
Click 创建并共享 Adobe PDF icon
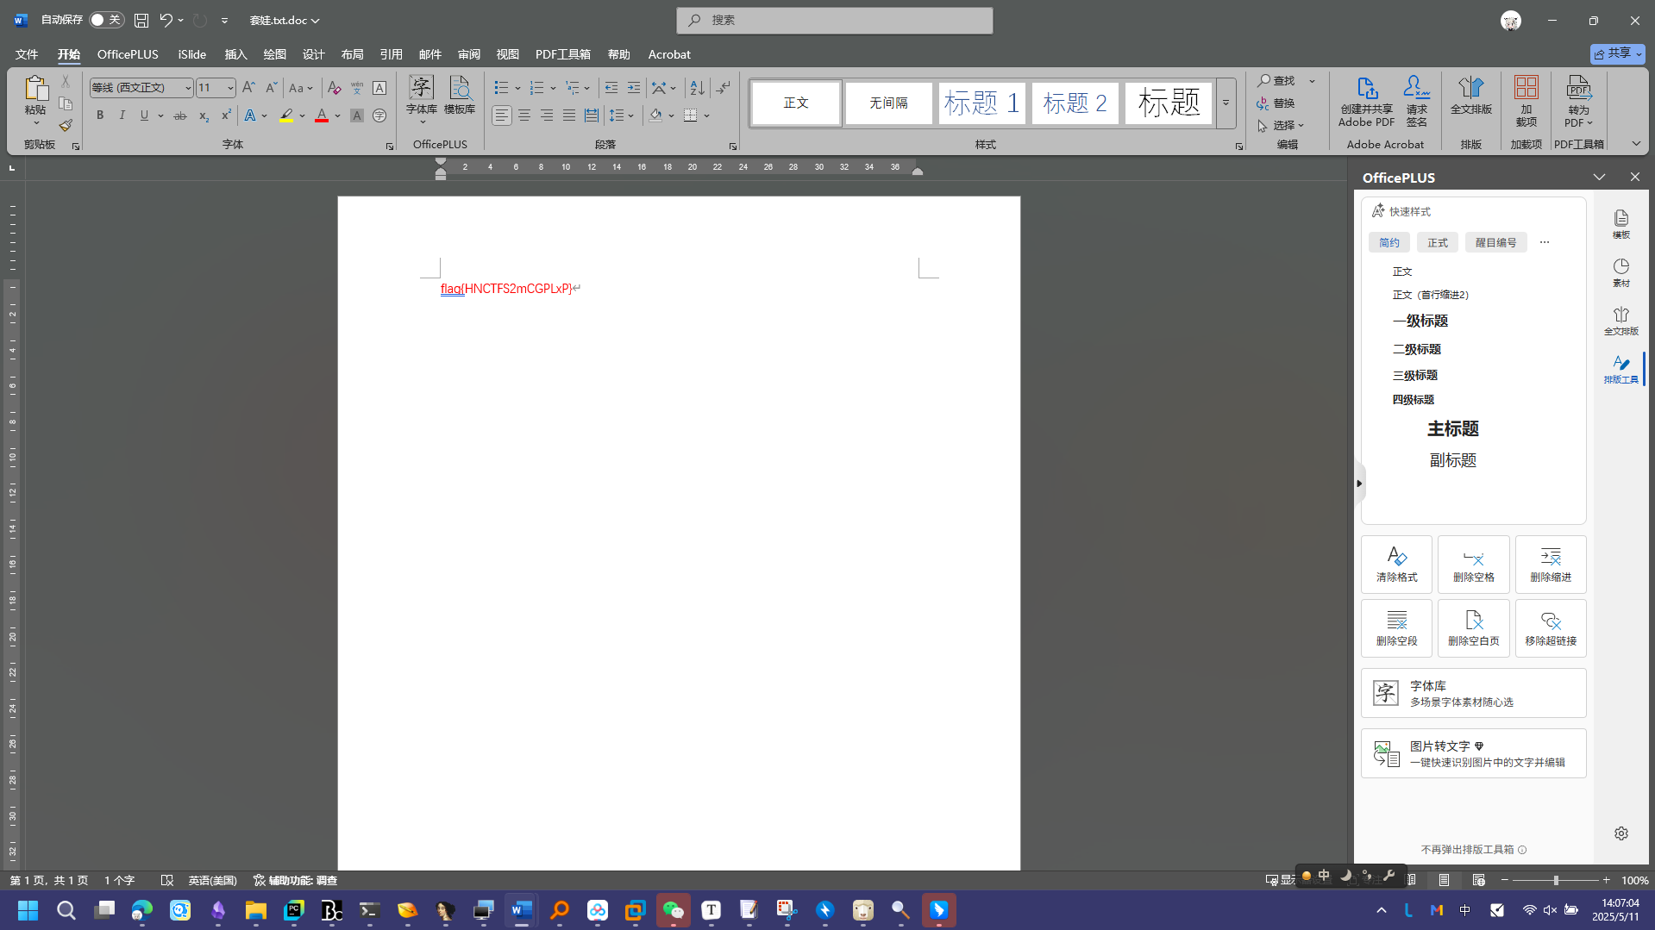pos(1366,102)
